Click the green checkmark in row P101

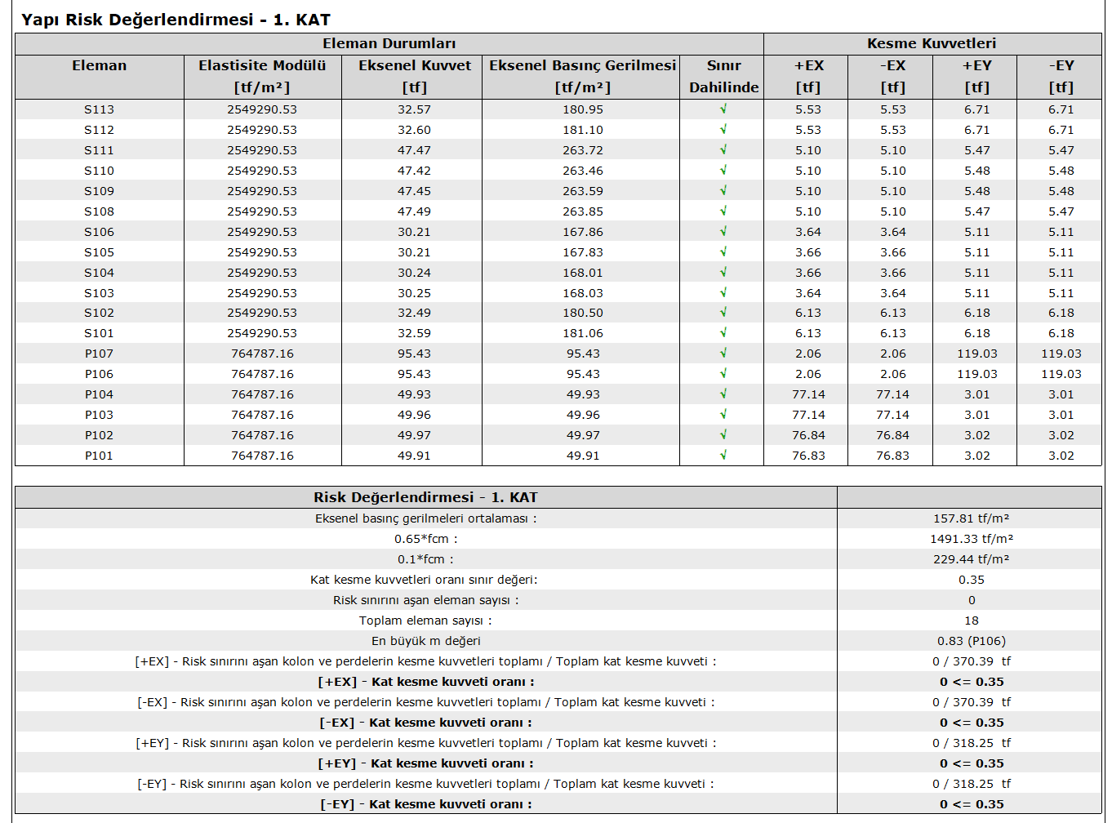(x=723, y=456)
